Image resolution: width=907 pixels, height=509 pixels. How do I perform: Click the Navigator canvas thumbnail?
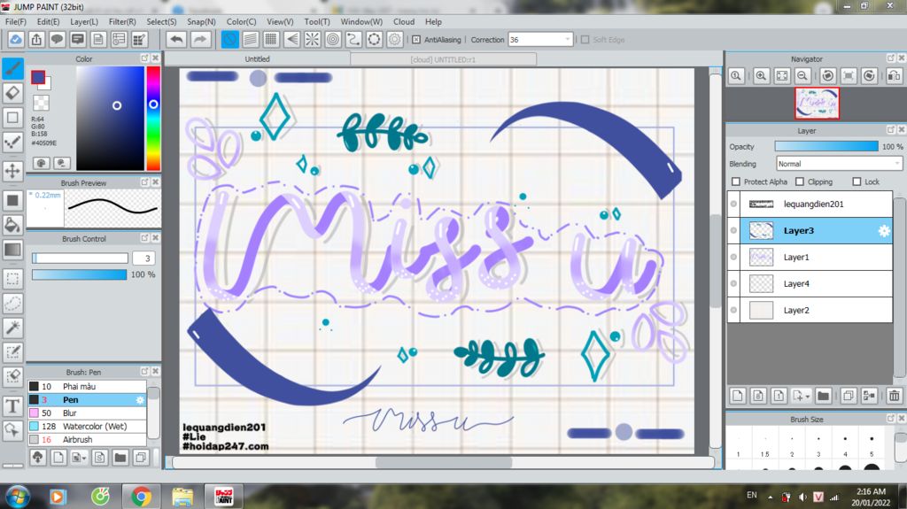817,104
